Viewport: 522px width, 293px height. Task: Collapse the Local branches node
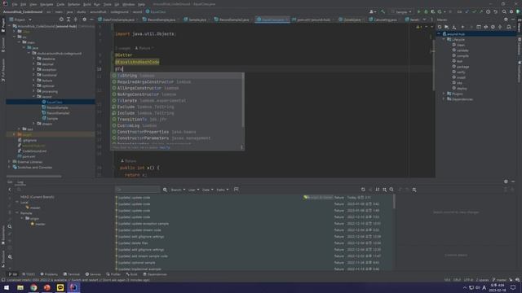[x=17, y=202]
